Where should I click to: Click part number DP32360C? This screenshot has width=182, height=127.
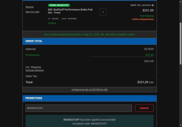(x=72, y=19)
